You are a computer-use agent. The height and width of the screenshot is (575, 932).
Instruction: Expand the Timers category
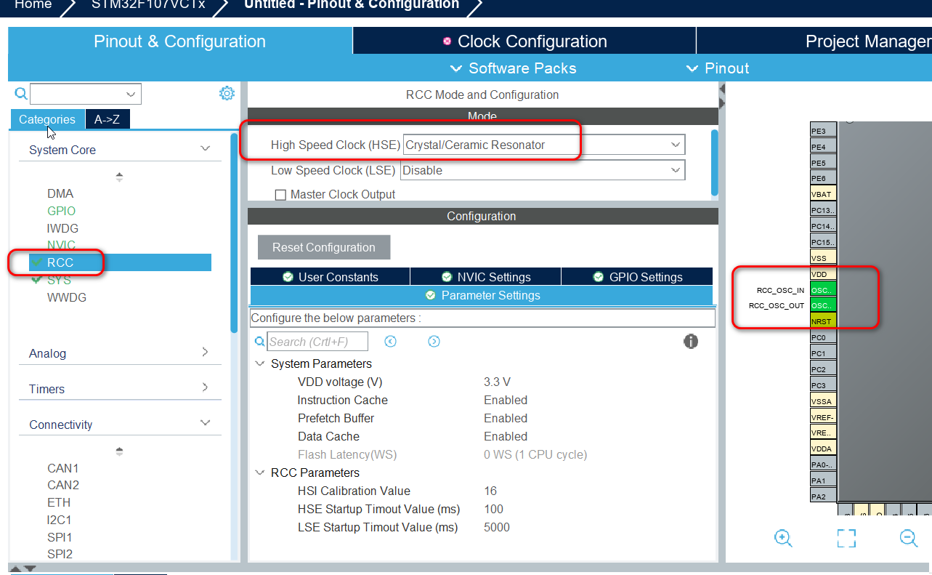(205, 387)
